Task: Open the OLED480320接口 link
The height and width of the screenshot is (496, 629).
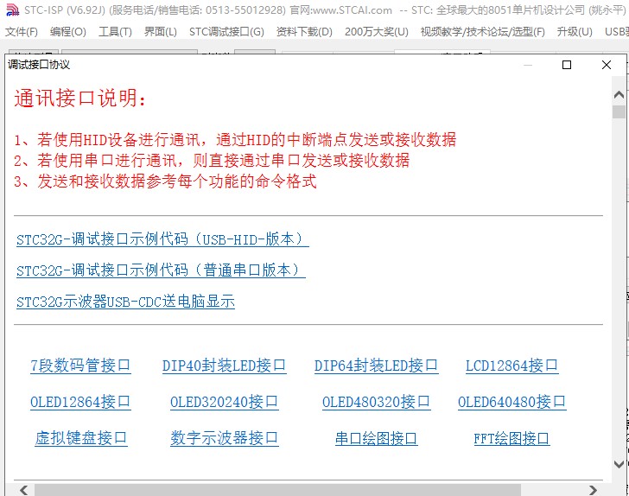Action: click(377, 402)
